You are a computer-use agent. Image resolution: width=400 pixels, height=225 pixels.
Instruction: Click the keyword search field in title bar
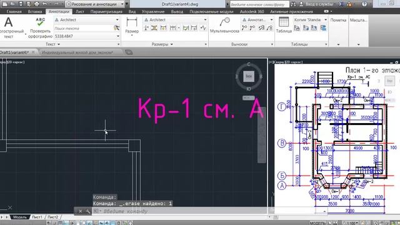[x=259, y=4]
